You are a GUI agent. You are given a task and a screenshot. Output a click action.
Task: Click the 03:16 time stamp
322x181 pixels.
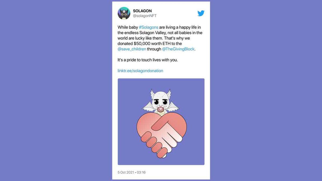(141, 172)
